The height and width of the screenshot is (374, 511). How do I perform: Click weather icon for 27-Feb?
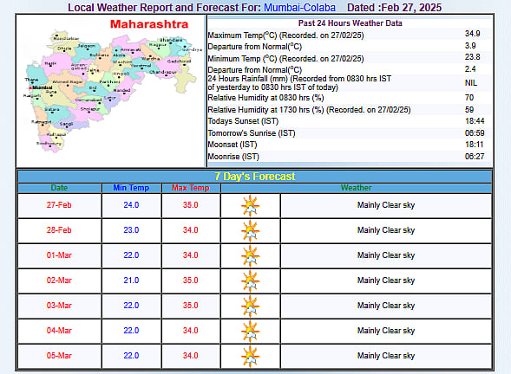click(x=250, y=205)
